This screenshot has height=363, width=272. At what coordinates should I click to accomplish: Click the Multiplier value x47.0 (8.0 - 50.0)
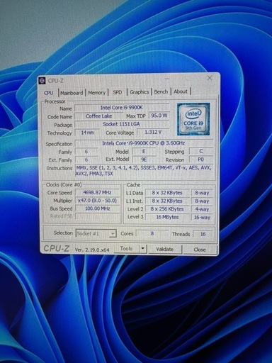[x=97, y=201]
